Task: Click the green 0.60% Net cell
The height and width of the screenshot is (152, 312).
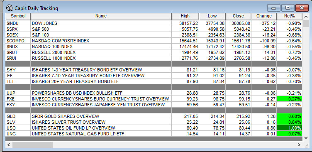Action: [289, 116]
